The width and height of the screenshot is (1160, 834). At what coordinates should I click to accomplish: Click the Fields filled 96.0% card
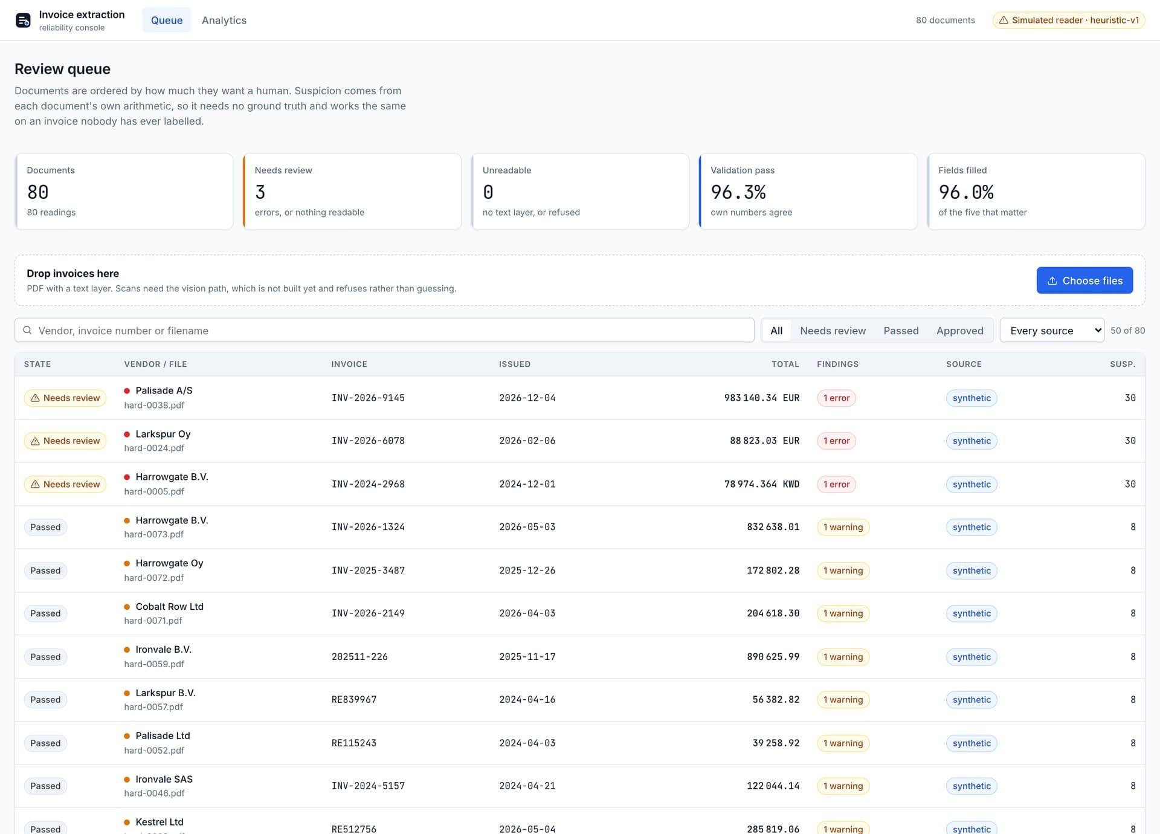click(1036, 192)
